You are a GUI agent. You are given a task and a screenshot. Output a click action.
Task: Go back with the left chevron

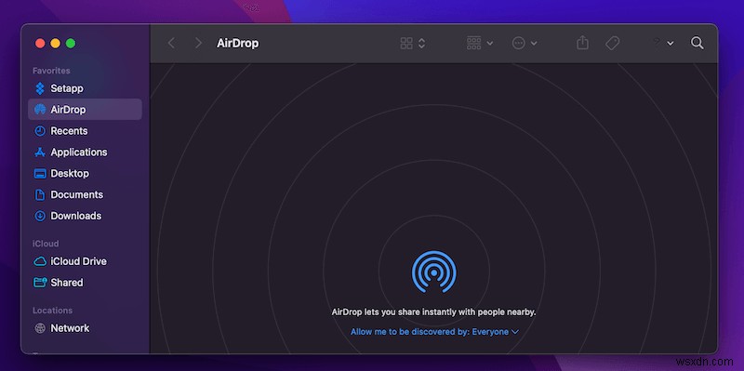(171, 43)
